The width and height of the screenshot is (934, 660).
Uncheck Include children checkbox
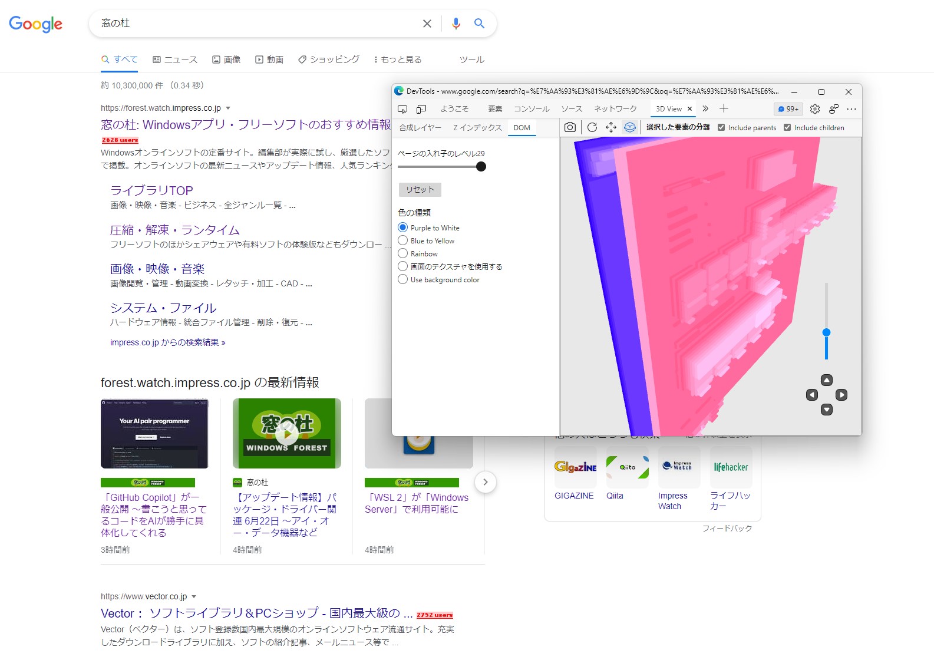click(787, 127)
